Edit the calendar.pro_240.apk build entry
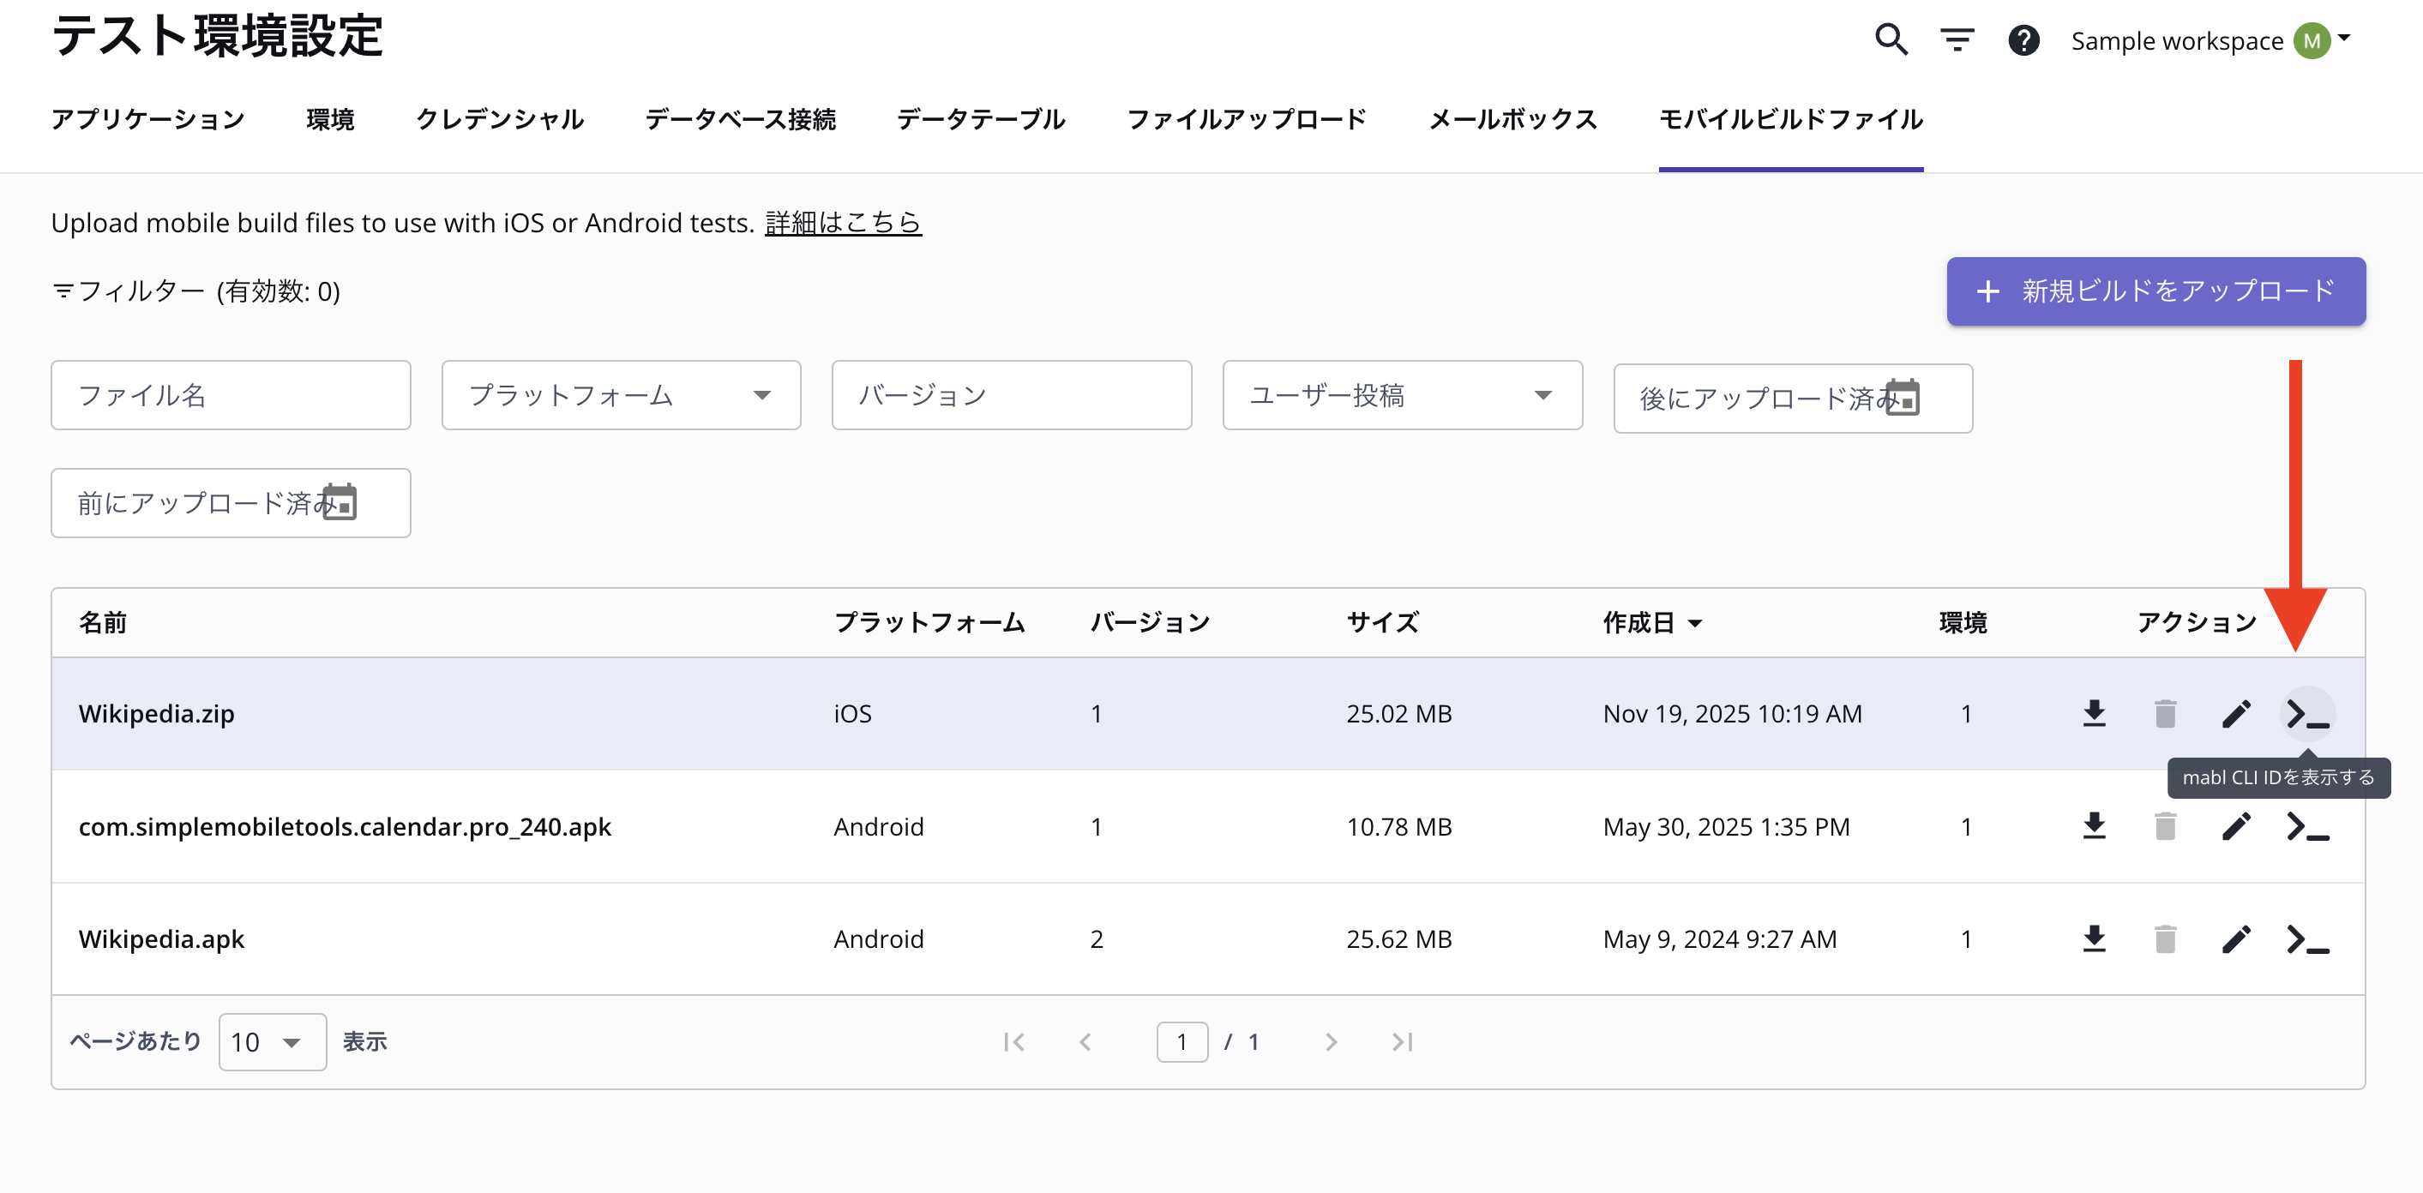 point(2236,826)
